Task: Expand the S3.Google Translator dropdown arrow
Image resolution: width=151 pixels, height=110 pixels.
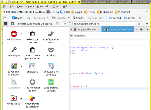Action: pos(21,66)
